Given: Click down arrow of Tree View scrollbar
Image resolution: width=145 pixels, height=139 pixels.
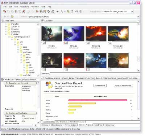Looking at the screenshot, I should coord(38,75).
